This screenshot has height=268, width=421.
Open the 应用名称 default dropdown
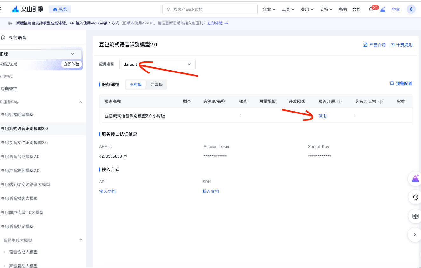coord(158,64)
